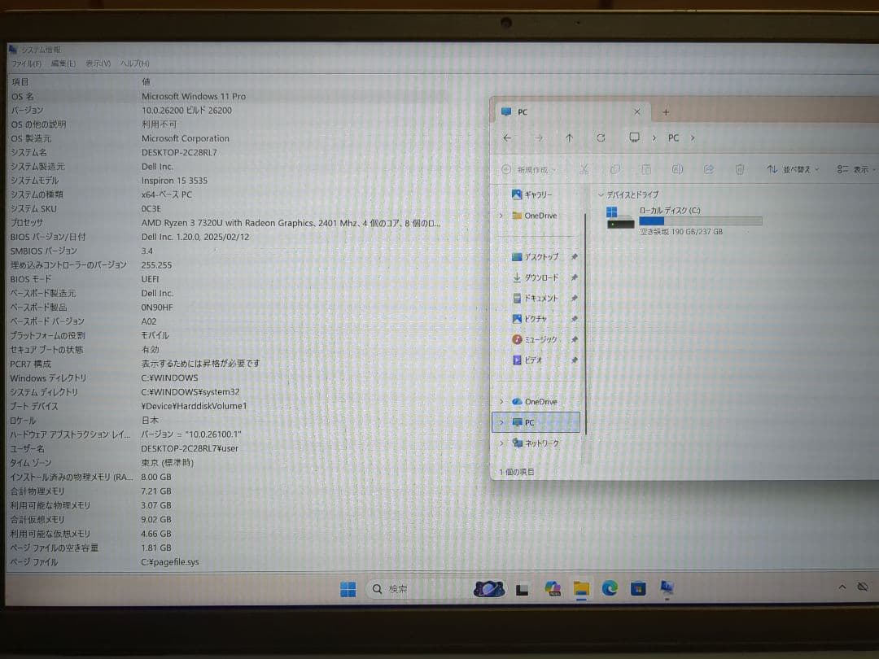The width and height of the screenshot is (879, 659).
Task: Select the PC tab in File Explorer
Action: click(x=571, y=111)
